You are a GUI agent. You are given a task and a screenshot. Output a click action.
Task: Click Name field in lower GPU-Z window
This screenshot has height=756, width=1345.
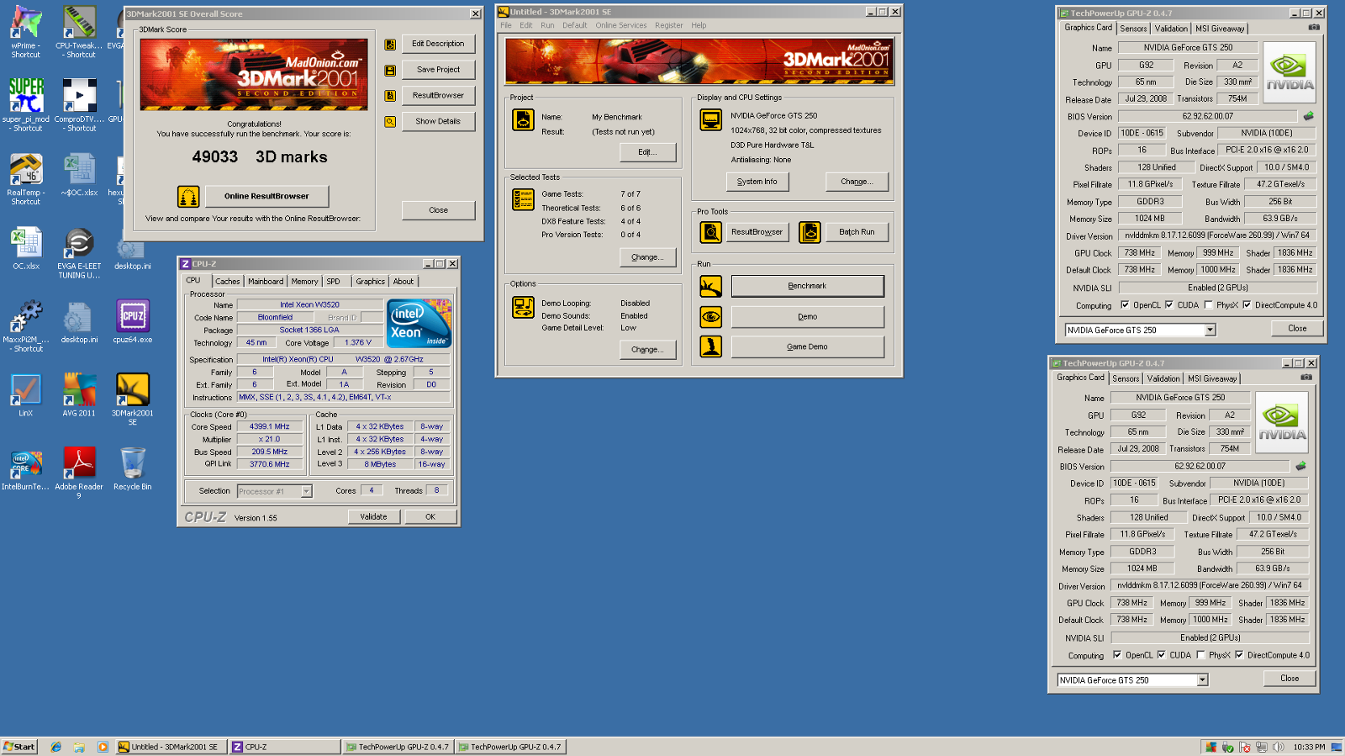tap(1181, 398)
